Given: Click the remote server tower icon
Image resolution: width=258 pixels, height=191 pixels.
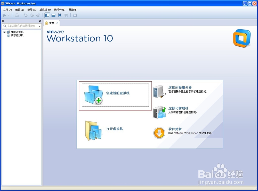Looking at the screenshot, I should [x=159, y=92].
